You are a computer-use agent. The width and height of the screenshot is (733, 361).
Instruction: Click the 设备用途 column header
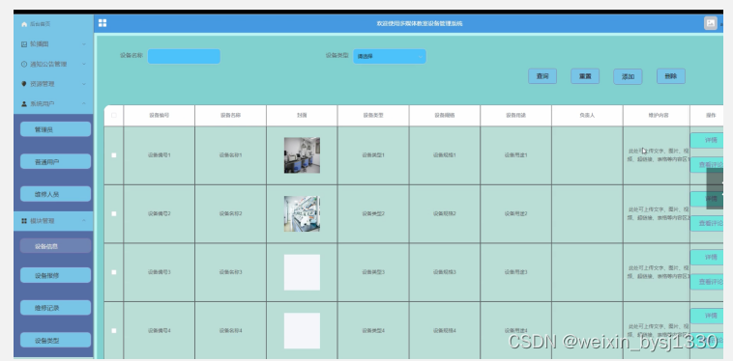point(515,115)
